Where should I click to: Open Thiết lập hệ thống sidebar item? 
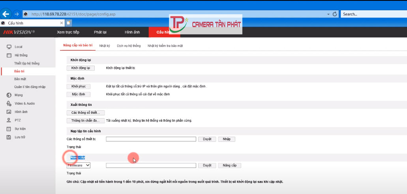coord(27,63)
